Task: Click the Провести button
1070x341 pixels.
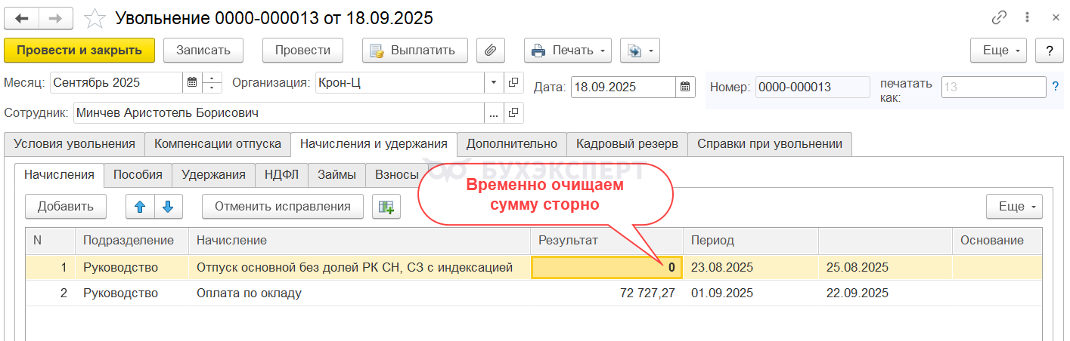Action: pos(302,51)
